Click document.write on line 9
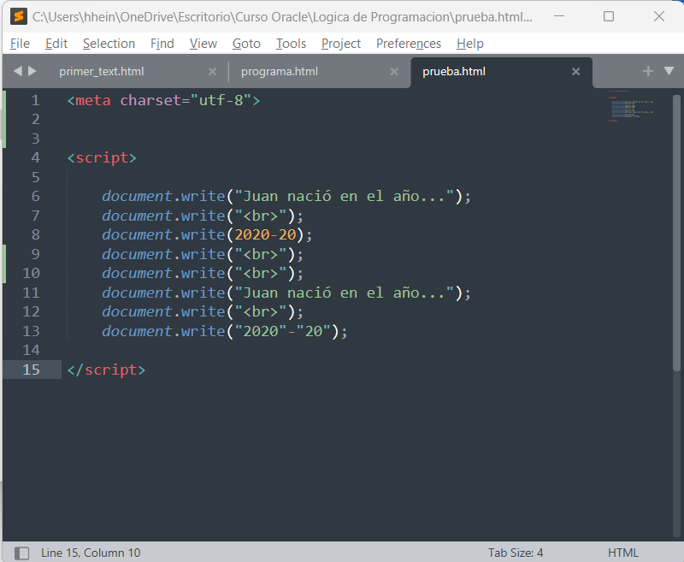The width and height of the screenshot is (684, 562). pyautogui.click(x=163, y=254)
